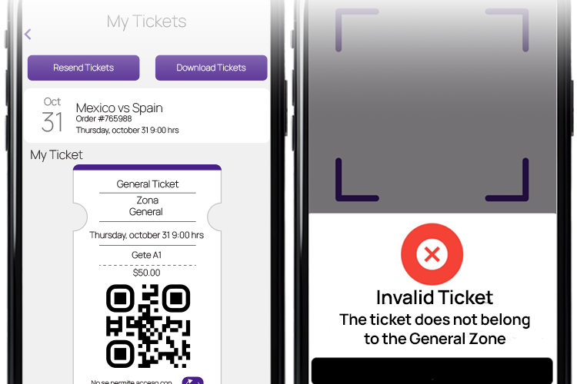
Task: Click the Download Tickets button
Action: 212,68
